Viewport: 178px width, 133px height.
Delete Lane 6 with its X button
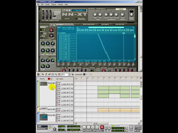pos(72,84)
